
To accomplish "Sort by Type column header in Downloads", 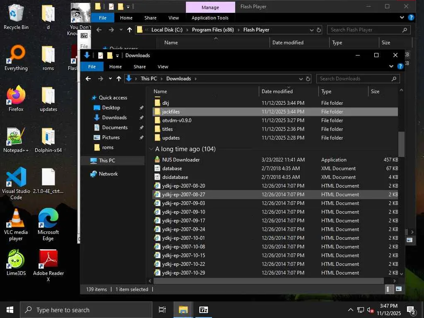I will [326, 92].
